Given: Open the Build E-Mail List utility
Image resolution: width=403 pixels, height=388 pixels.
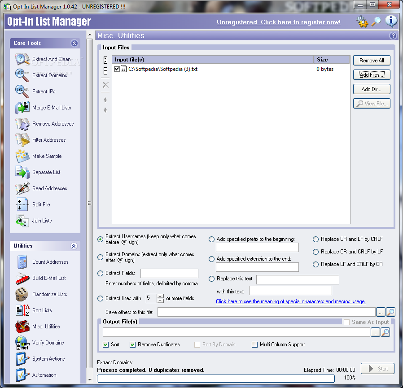Looking at the screenshot, I should pyautogui.click(x=40, y=278).
